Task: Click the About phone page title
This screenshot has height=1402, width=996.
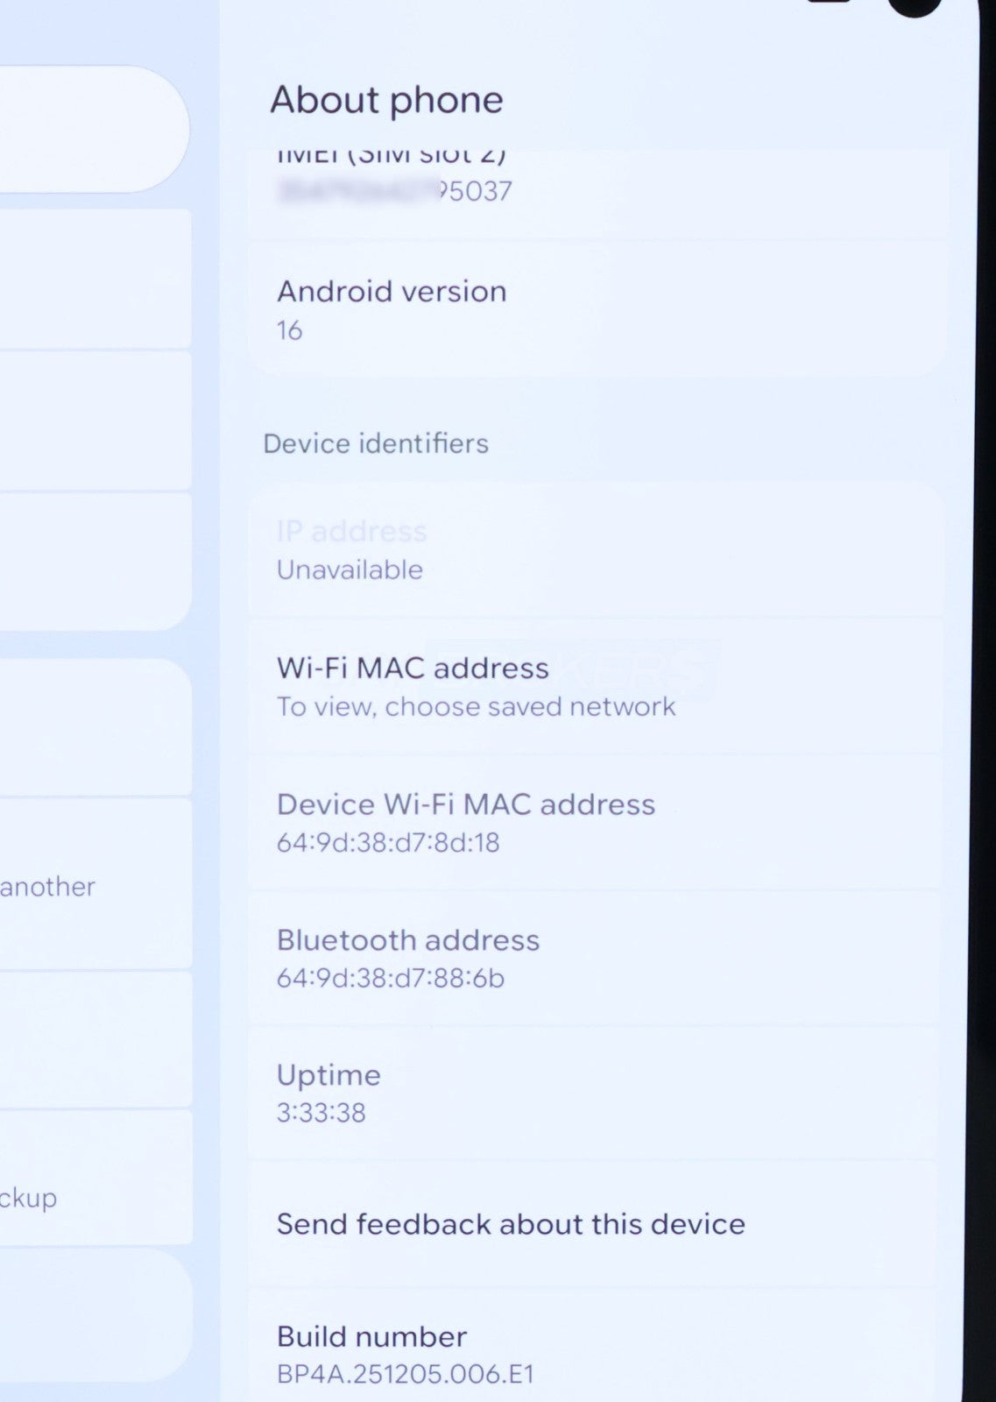Action: pos(386,100)
